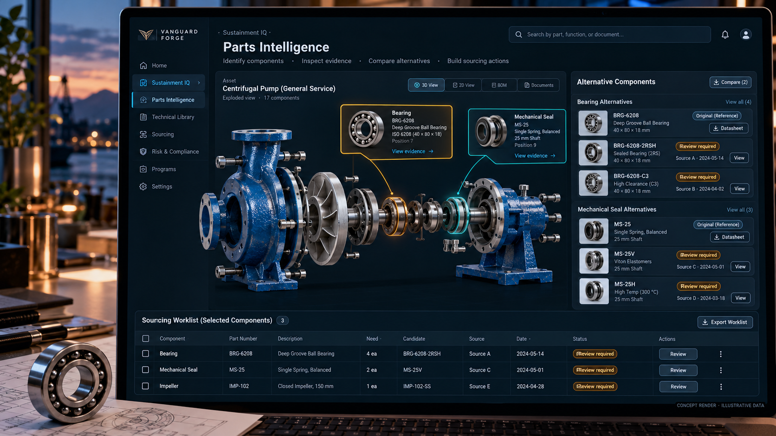776x436 pixels.
Task: Switch to the 2D View tab
Action: click(x=463, y=85)
